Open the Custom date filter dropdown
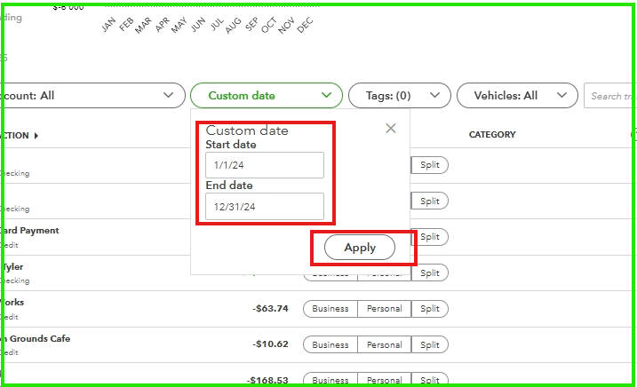 (x=266, y=96)
